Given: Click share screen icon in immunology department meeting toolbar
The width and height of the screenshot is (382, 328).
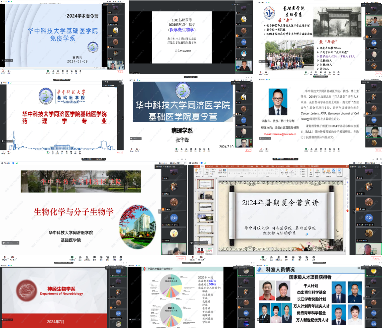Looking at the screenshot, I should click(x=48, y=71).
